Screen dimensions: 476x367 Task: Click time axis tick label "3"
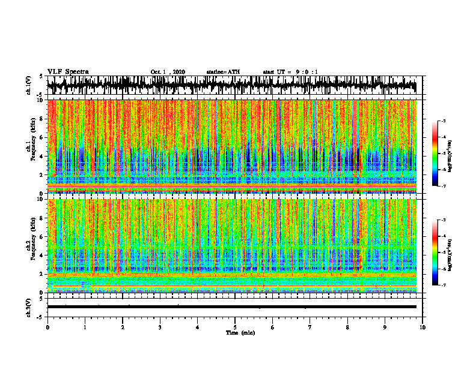click(160, 327)
